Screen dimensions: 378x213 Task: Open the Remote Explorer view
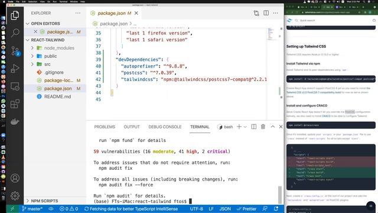[x=15, y=86]
